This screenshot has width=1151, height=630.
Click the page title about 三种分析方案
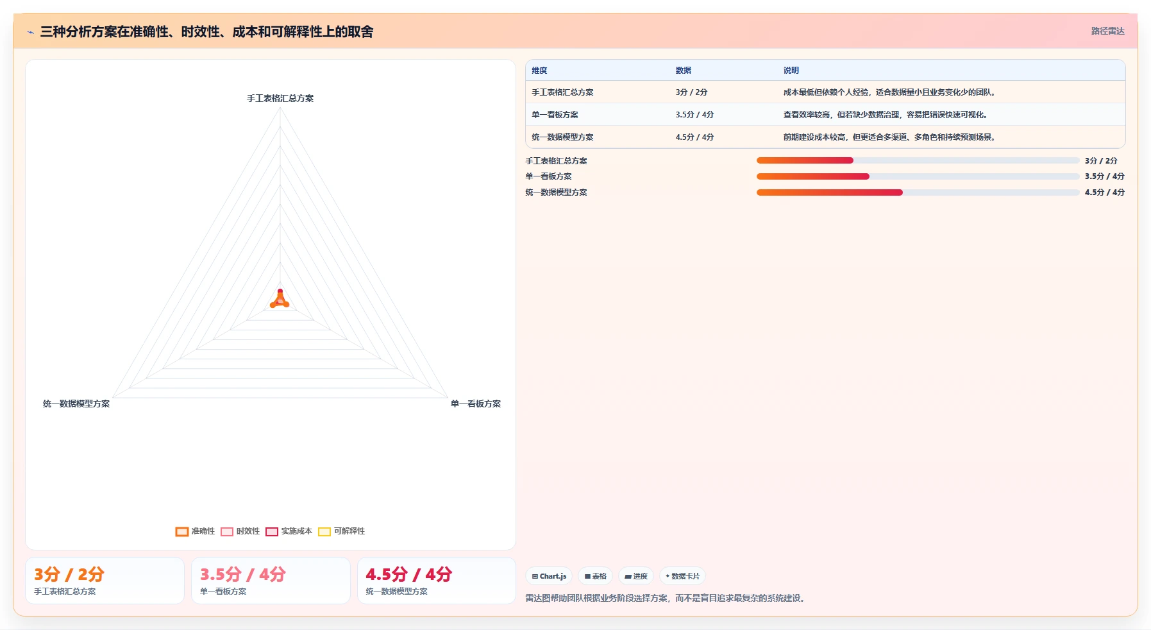click(206, 31)
